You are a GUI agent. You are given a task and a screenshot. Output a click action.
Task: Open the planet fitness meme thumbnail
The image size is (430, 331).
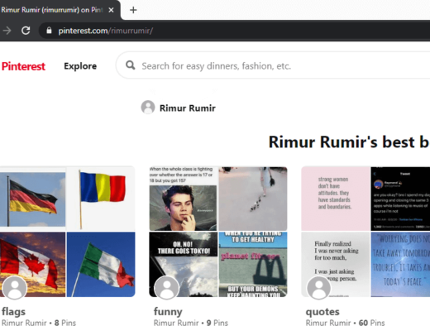tap(253, 264)
